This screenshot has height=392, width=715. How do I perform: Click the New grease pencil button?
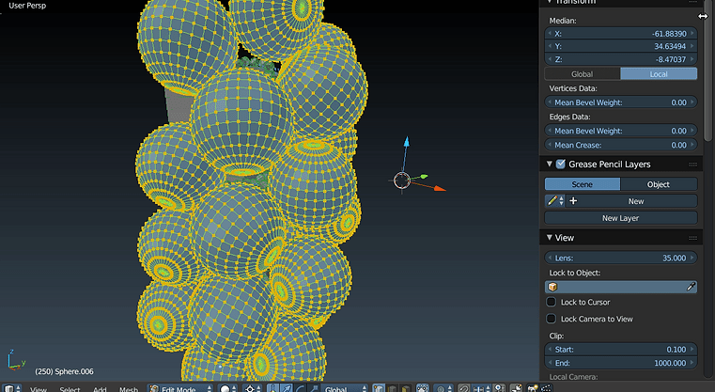[631, 201]
